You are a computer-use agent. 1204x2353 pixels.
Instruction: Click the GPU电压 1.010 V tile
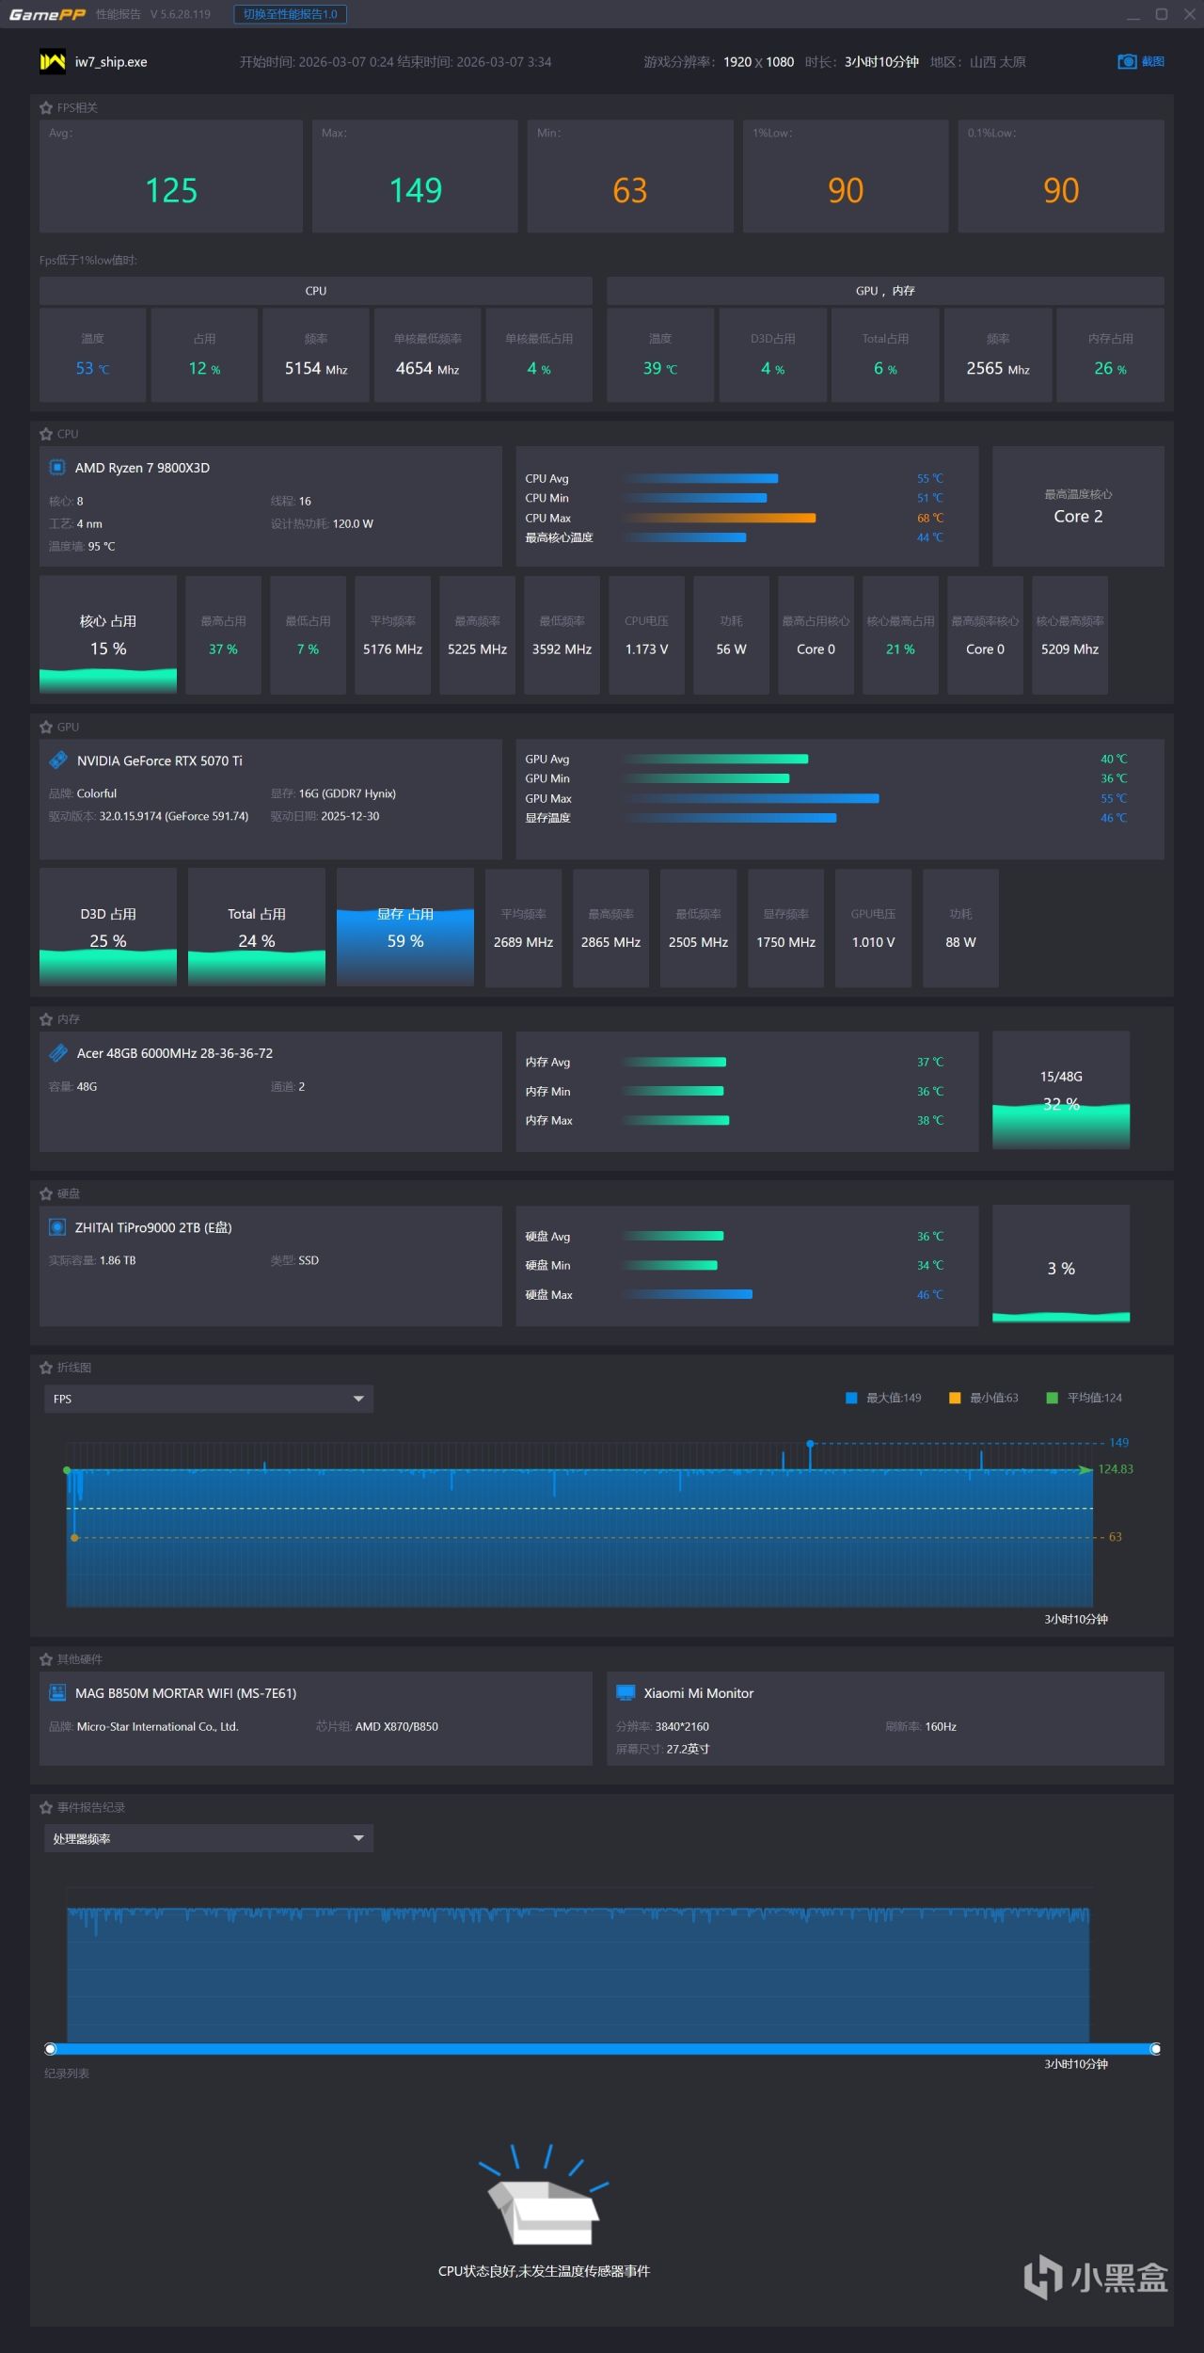click(x=874, y=927)
